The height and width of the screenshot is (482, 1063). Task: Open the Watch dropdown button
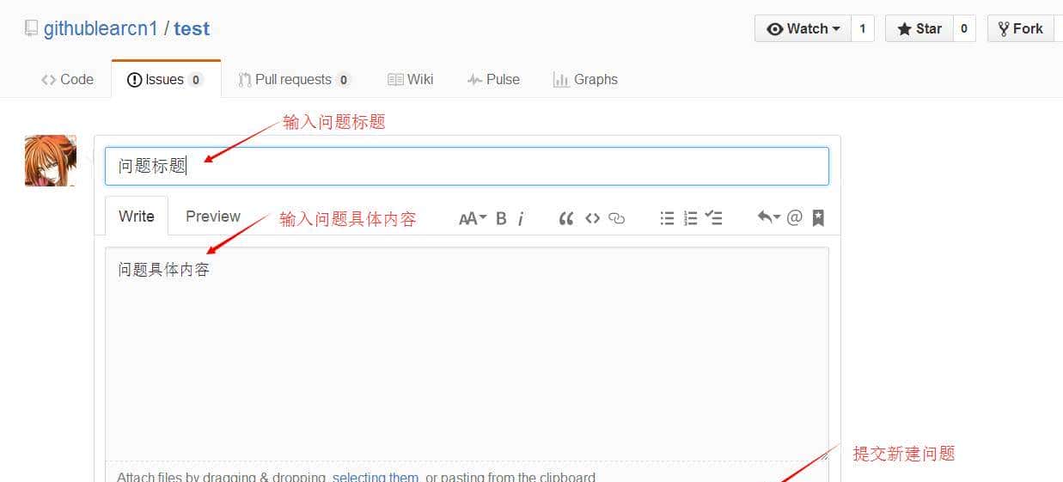(803, 28)
